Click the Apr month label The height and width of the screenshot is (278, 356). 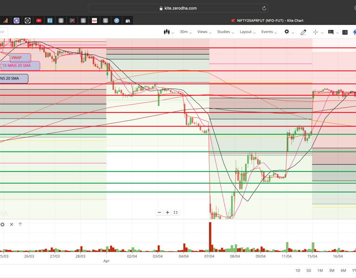coord(106,261)
